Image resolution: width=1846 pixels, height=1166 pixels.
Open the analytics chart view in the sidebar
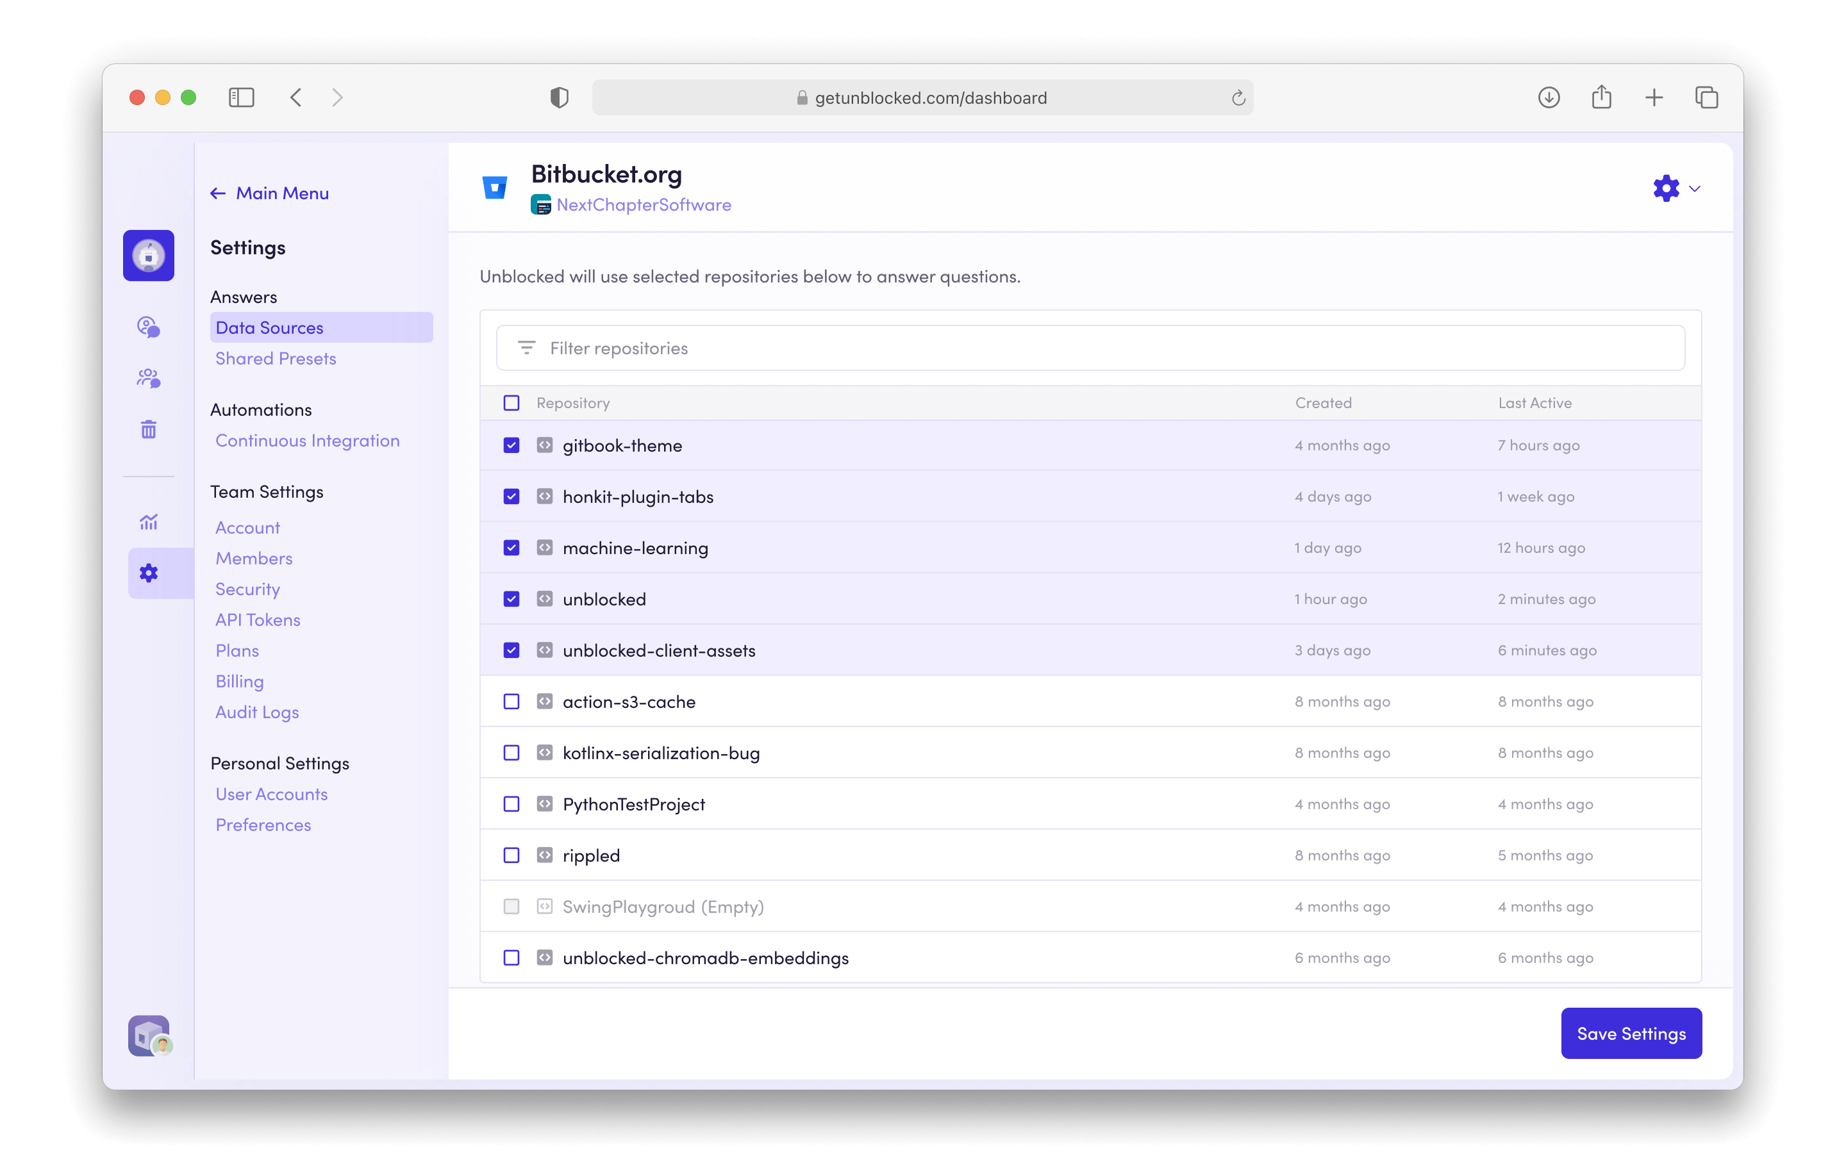pyautogui.click(x=148, y=521)
